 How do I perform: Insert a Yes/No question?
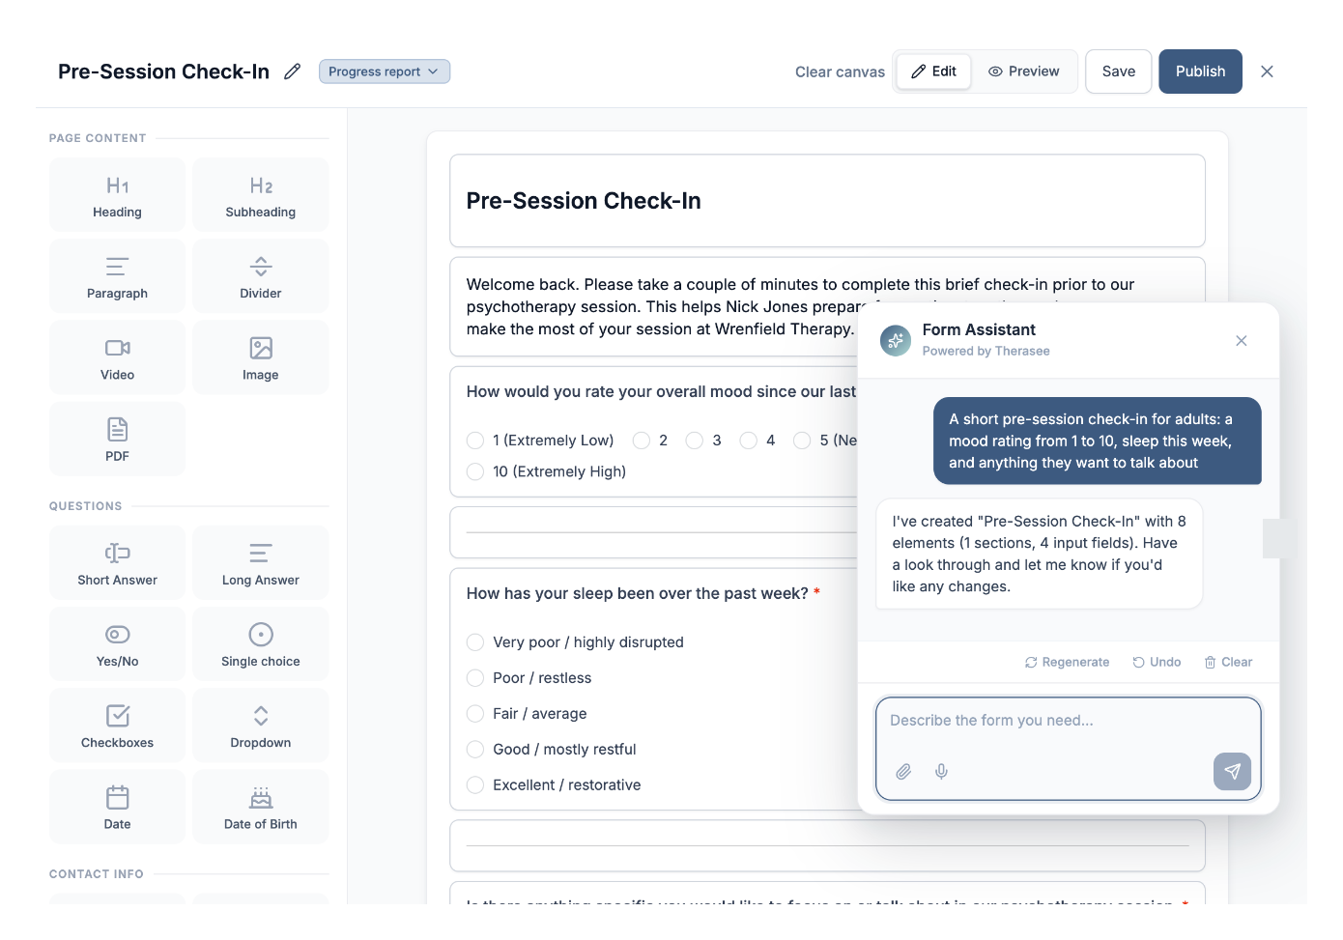point(117,644)
